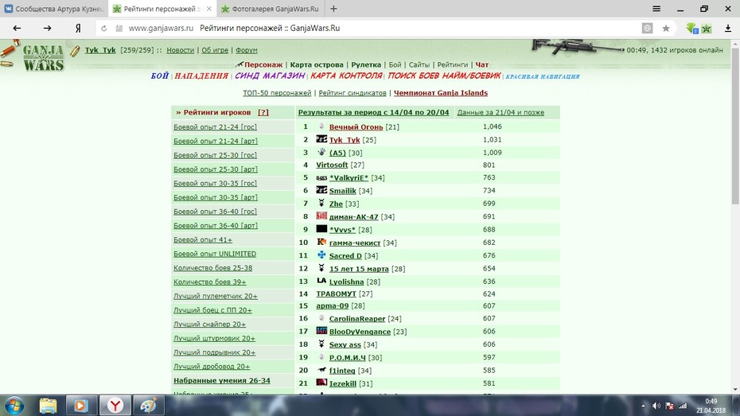Click the Ganja Wars logo
This screenshot has width=740, height=416.
(43, 58)
